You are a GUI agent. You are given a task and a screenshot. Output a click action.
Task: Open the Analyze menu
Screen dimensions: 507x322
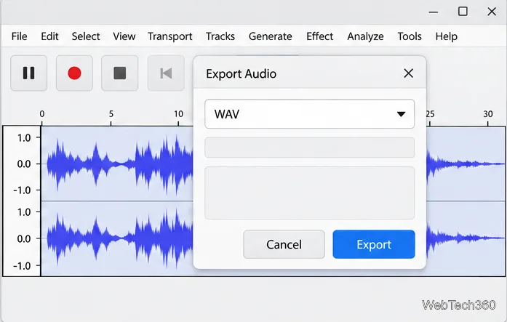(x=365, y=36)
